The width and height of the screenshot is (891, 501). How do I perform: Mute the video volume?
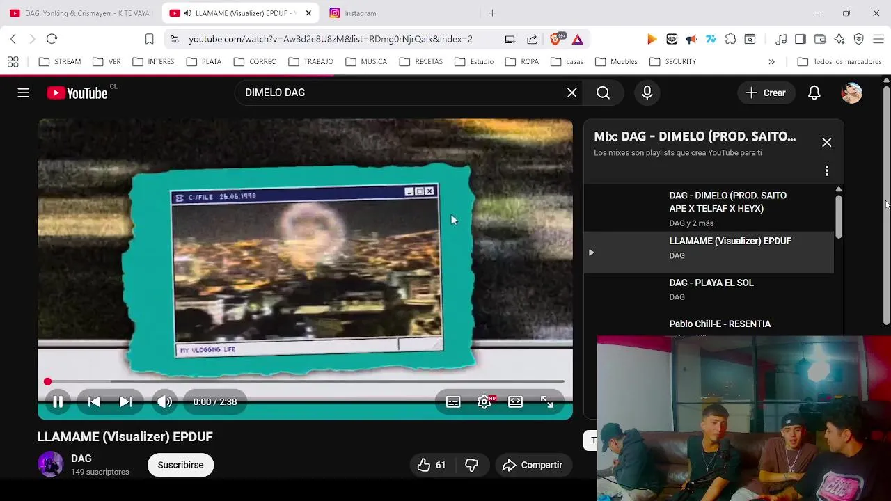(165, 401)
